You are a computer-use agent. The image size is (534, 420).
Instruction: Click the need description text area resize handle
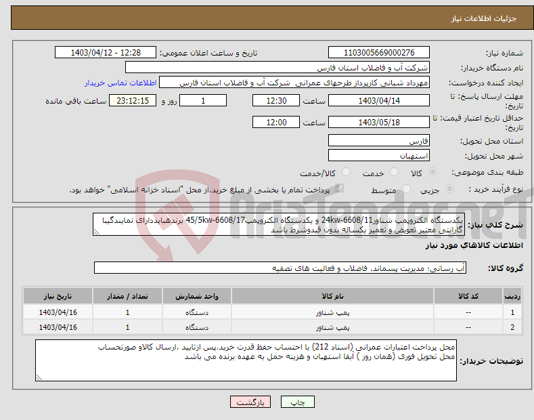click(x=97, y=232)
